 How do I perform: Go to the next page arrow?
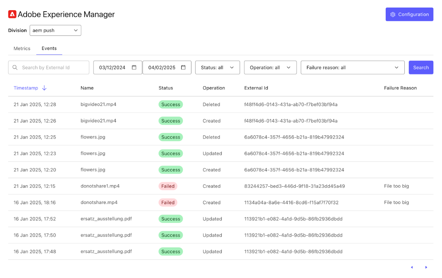[x=426, y=267]
